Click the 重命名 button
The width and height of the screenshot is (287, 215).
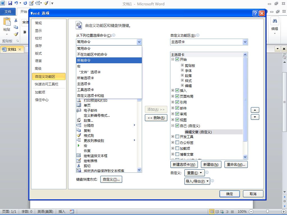(x=236, y=165)
